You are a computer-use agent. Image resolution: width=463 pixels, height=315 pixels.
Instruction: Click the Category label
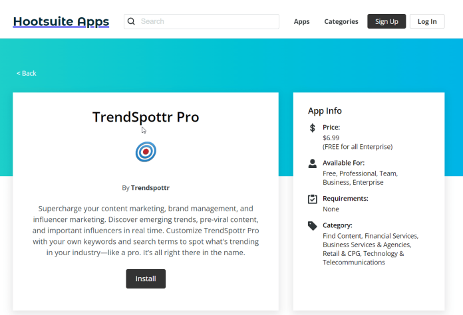click(337, 225)
